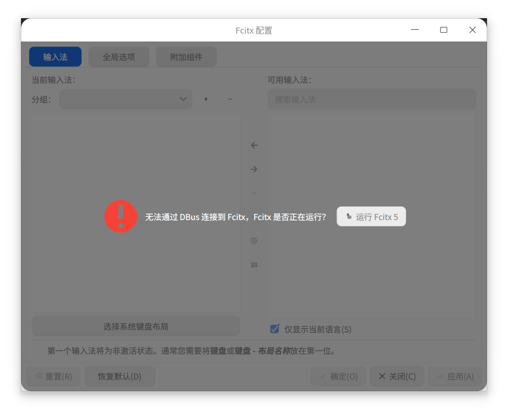Image resolution: width=508 pixels, height=415 pixels.
Task: Click the keyboard layout icon
Action: point(254,265)
